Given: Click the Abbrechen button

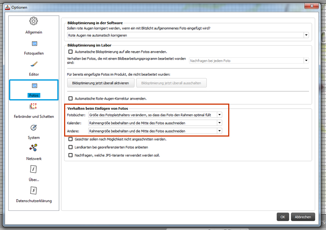Looking at the screenshot, I should 303,217.
